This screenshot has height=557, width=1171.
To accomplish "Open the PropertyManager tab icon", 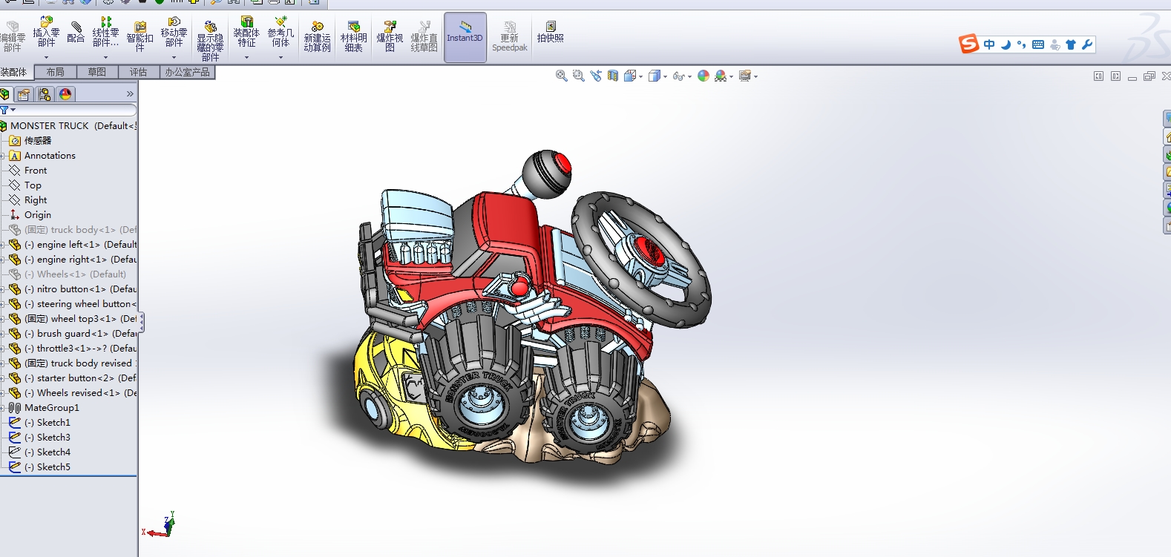I will [24, 94].
